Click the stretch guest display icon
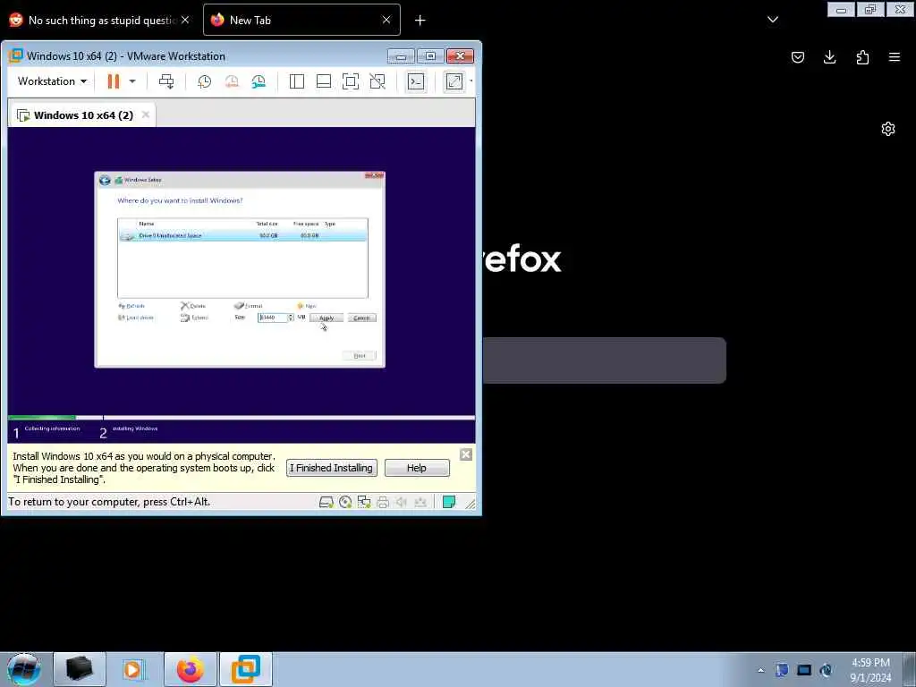This screenshot has width=916, height=687. pyautogui.click(x=454, y=81)
